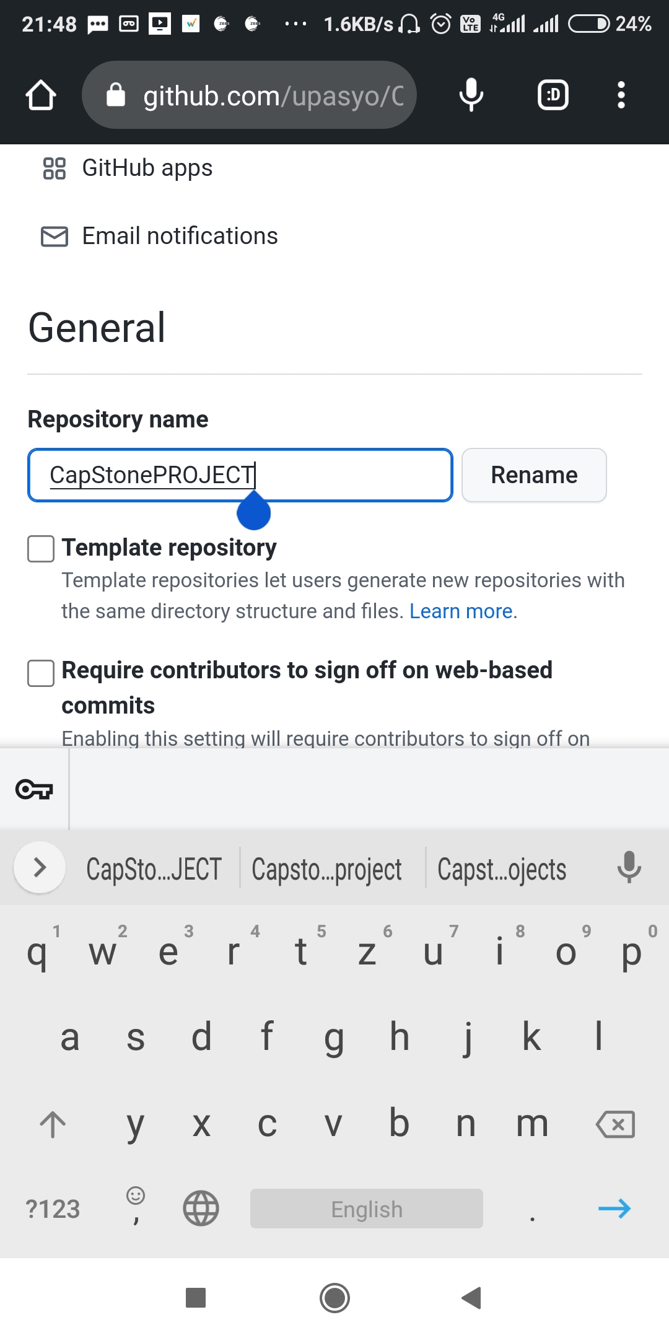Open the Chrome tab switcher

(x=553, y=95)
